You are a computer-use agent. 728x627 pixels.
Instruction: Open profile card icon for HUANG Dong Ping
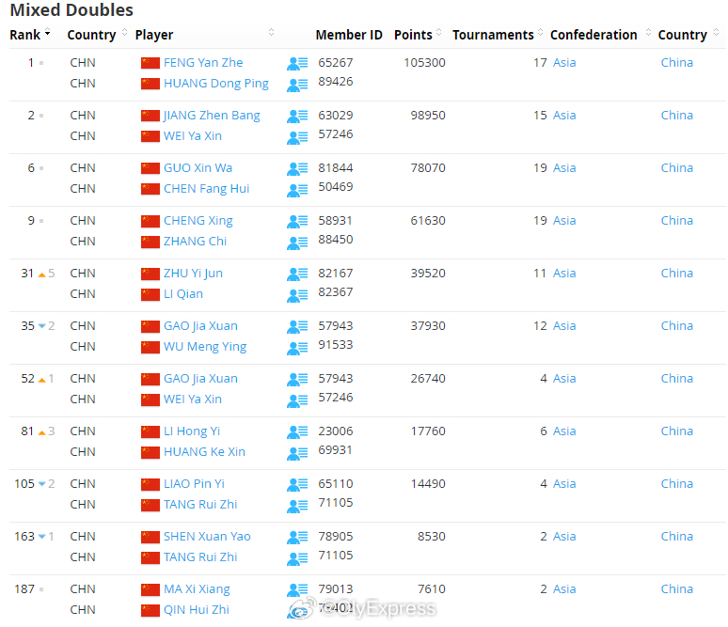297,85
